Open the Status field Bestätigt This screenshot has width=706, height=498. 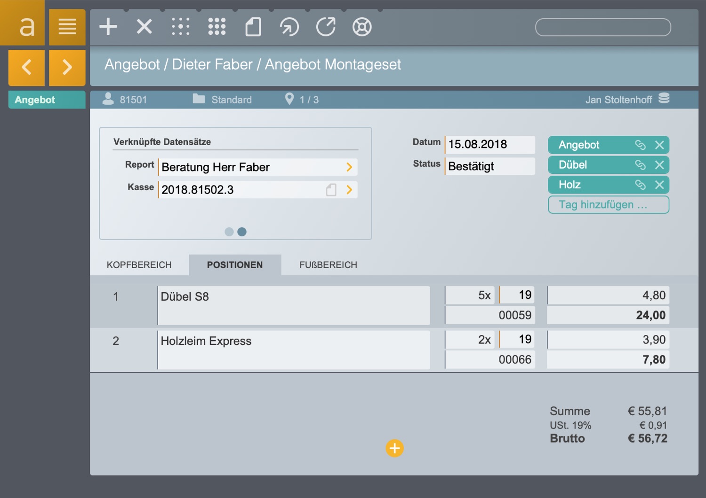490,166
